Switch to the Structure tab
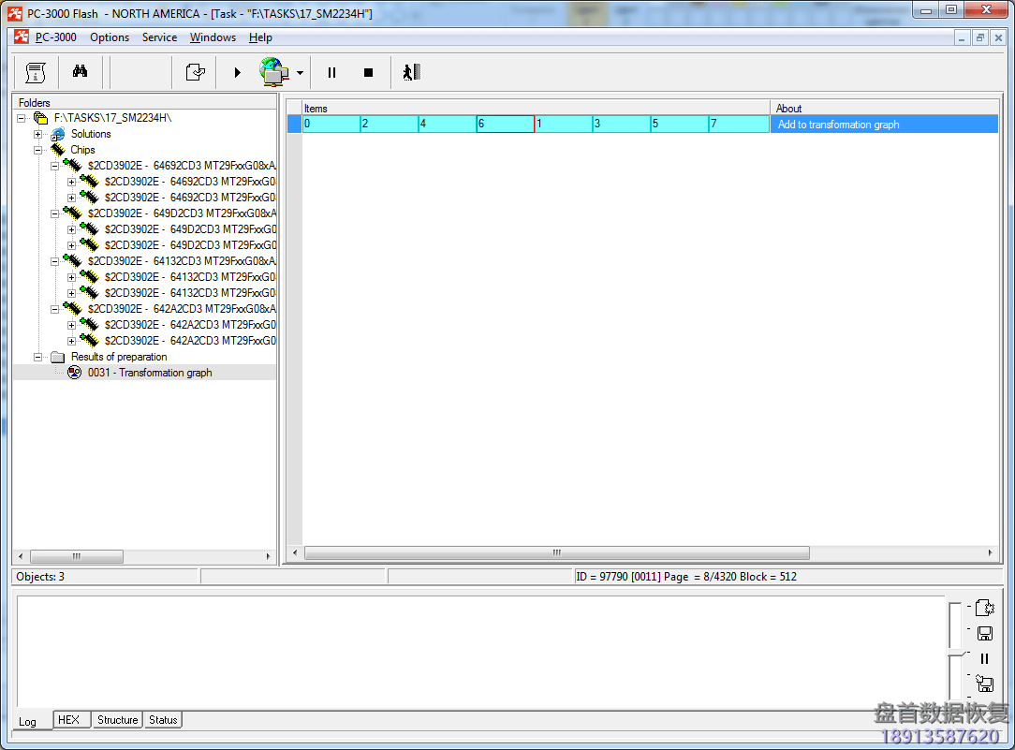The image size is (1015, 750). pyautogui.click(x=118, y=720)
